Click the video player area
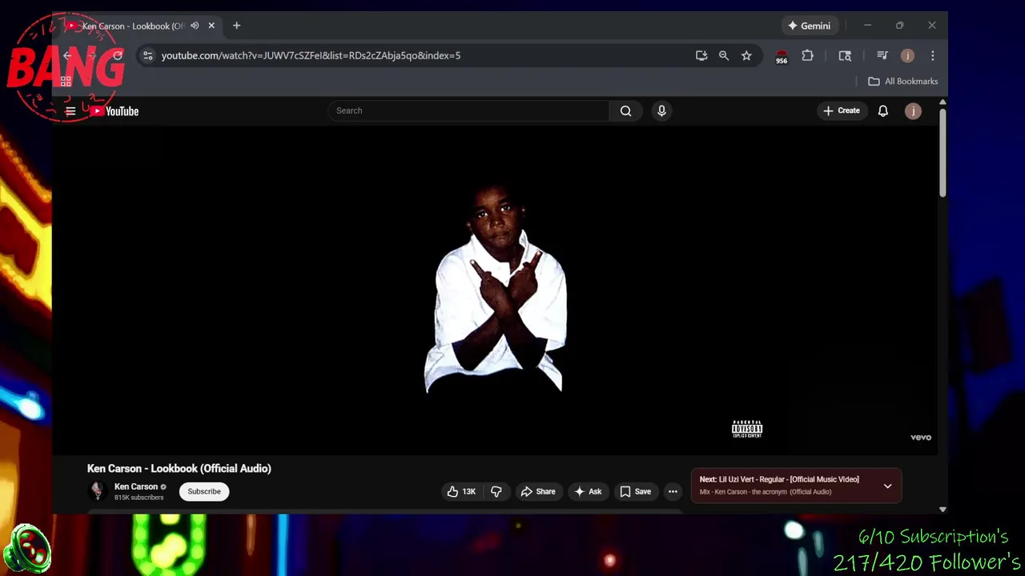The height and width of the screenshot is (576, 1025). 495,290
